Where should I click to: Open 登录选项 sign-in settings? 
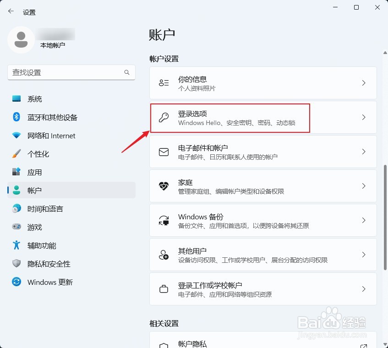(263, 117)
